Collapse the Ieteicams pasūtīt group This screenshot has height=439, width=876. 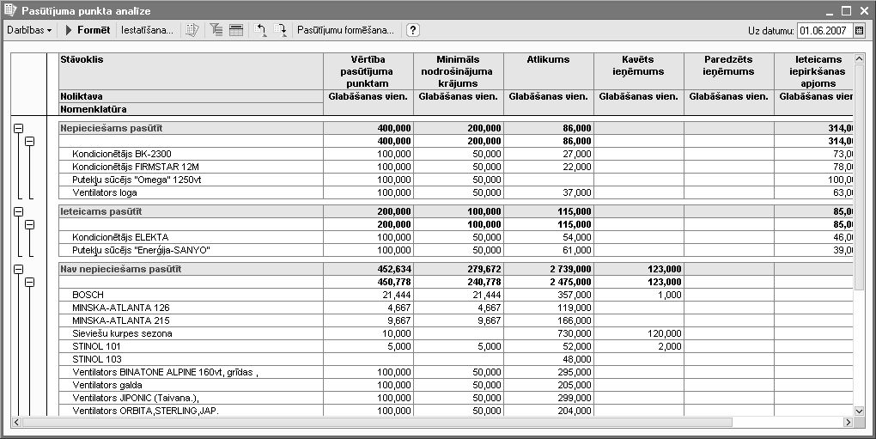click(x=18, y=211)
